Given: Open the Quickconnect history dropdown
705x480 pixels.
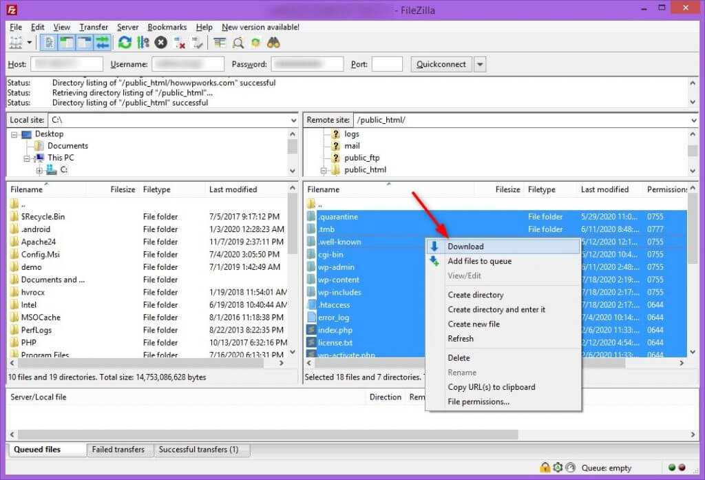Looking at the screenshot, I should [480, 64].
